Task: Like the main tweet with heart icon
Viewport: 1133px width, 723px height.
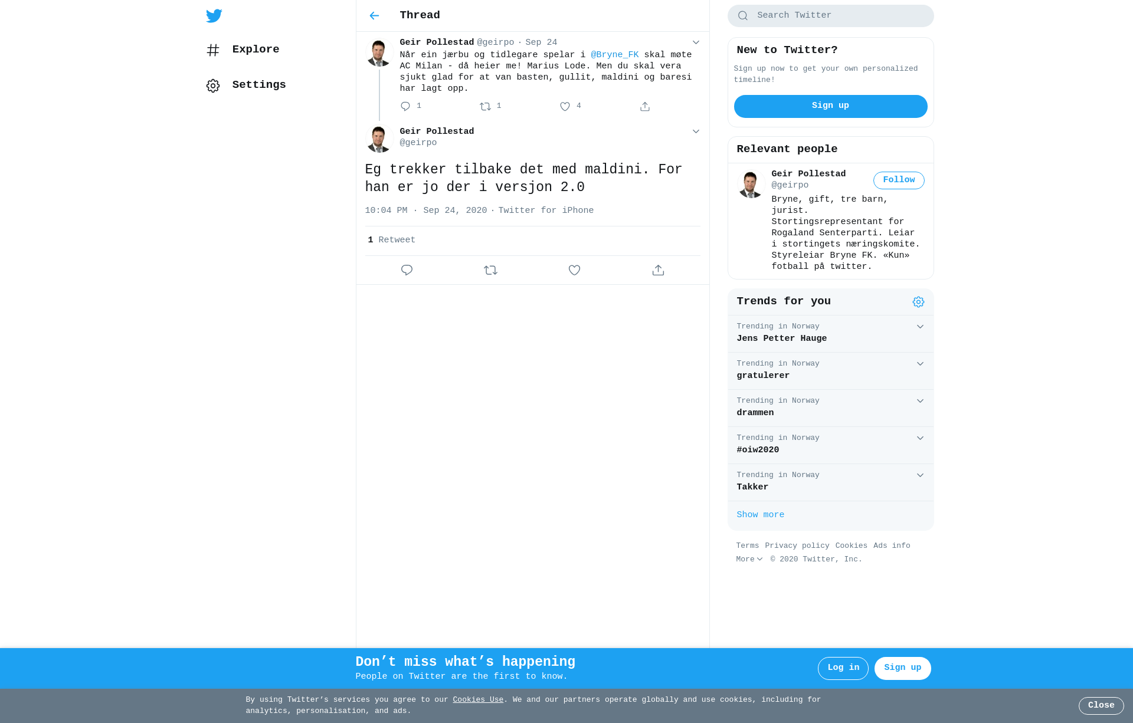Action: point(574,270)
